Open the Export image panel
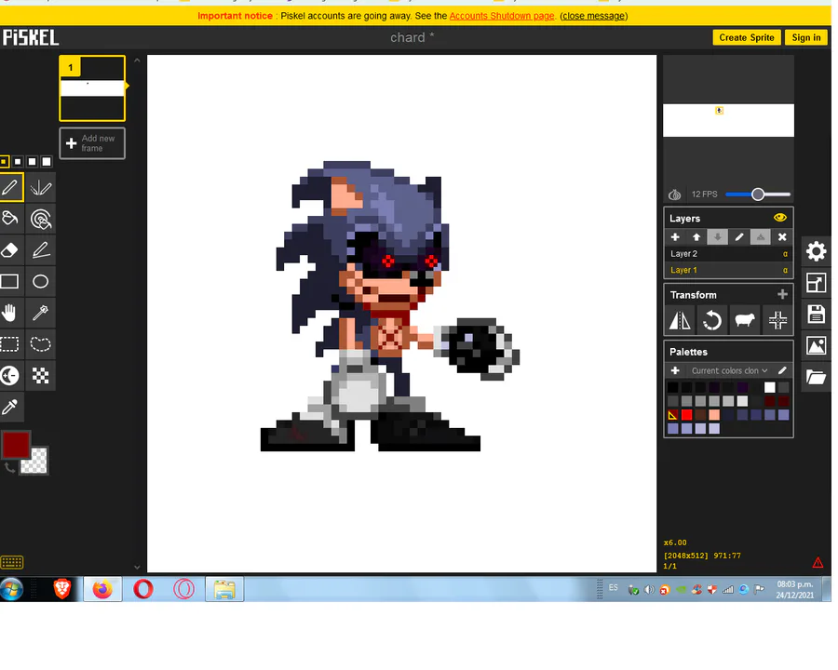The width and height of the screenshot is (838, 670). [x=816, y=345]
